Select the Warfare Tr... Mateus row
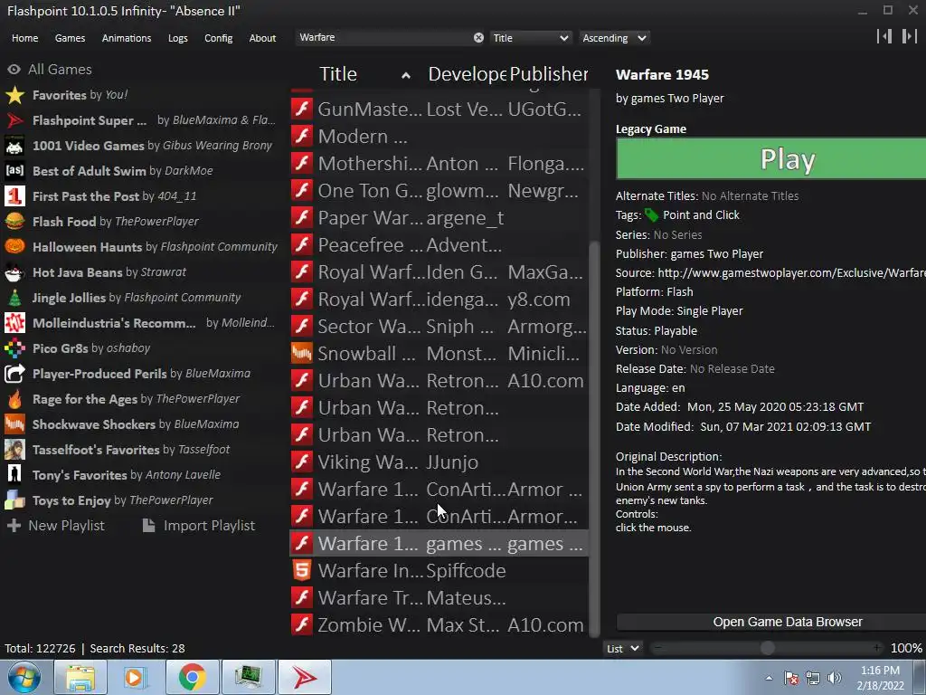Image resolution: width=926 pixels, height=695 pixels. pyautogui.click(x=439, y=597)
